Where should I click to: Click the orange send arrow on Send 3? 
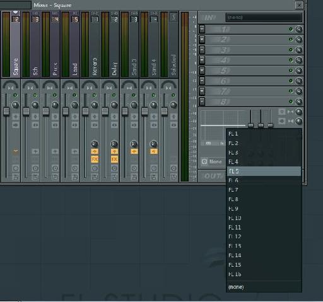click(134, 151)
